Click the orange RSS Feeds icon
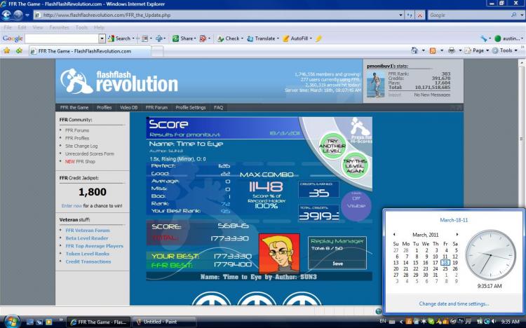The image size is (526, 328). tap(433, 50)
